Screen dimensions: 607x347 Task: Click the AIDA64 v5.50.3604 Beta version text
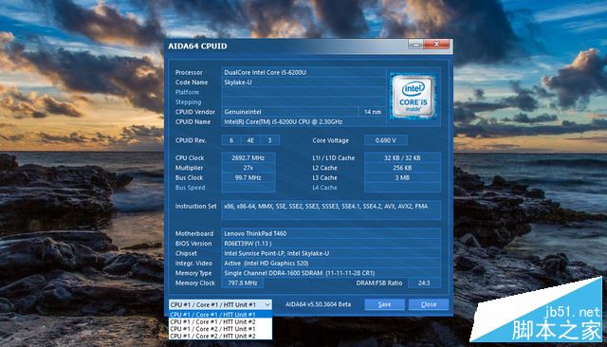point(319,304)
